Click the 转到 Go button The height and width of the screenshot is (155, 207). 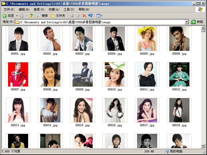coord(197,22)
